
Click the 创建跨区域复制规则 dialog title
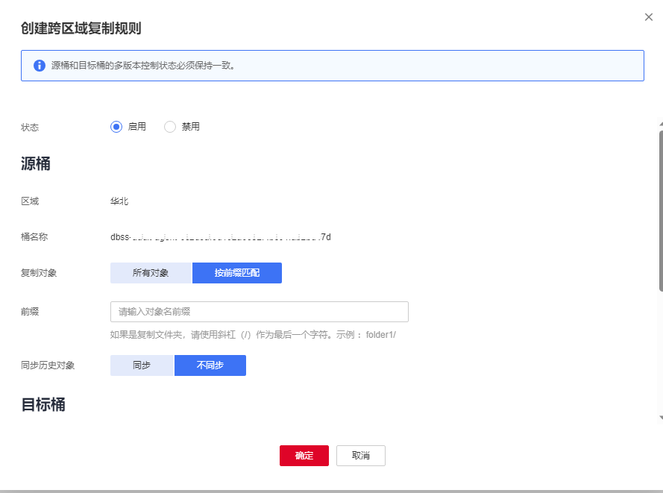(x=81, y=29)
